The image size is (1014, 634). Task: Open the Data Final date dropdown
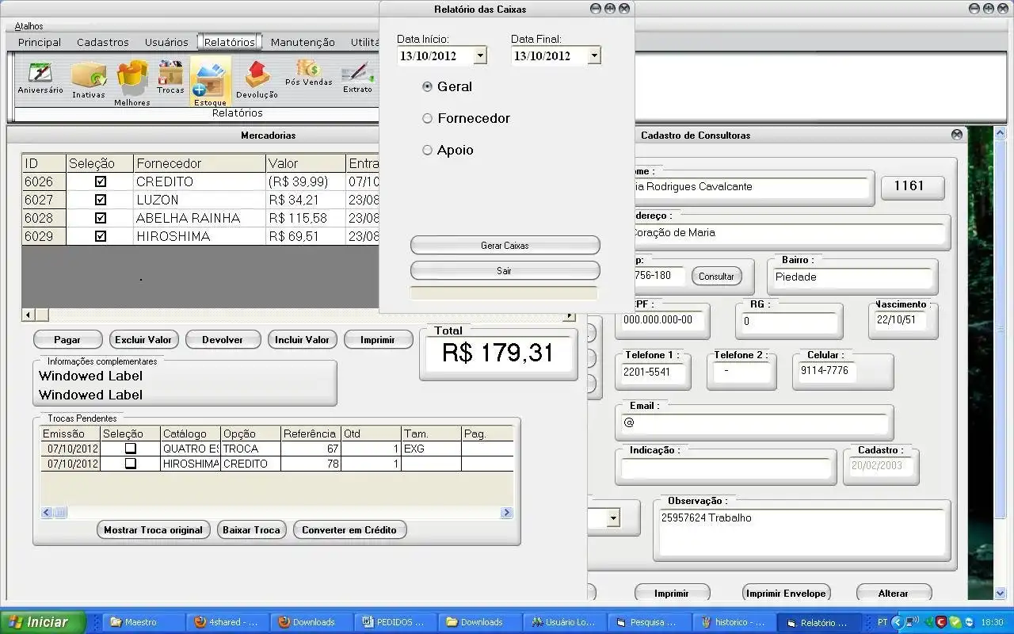pyautogui.click(x=594, y=55)
